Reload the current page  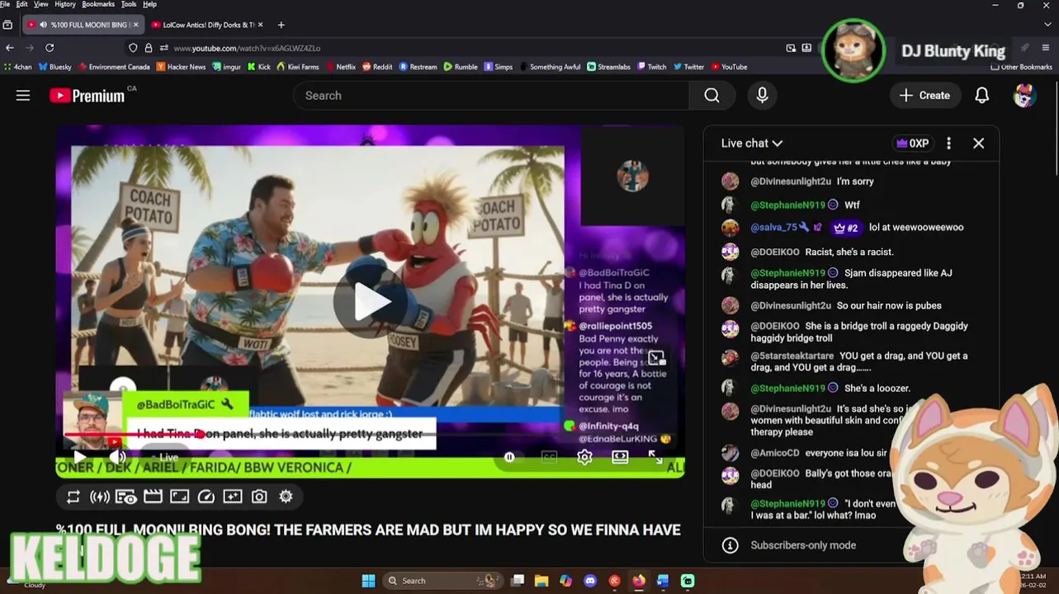[50, 48]
